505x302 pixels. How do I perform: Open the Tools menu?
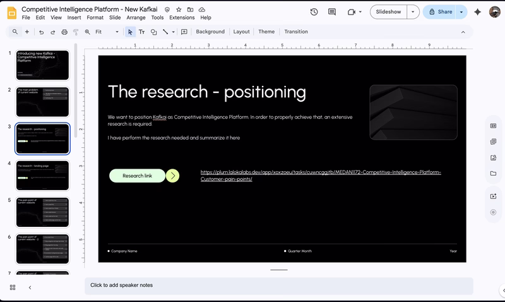pyautogui.click(x=157, y=18)
